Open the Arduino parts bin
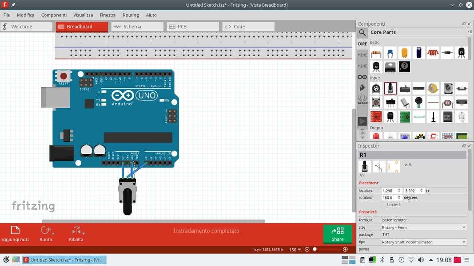 pyautogui.click(x=362, y=77)
